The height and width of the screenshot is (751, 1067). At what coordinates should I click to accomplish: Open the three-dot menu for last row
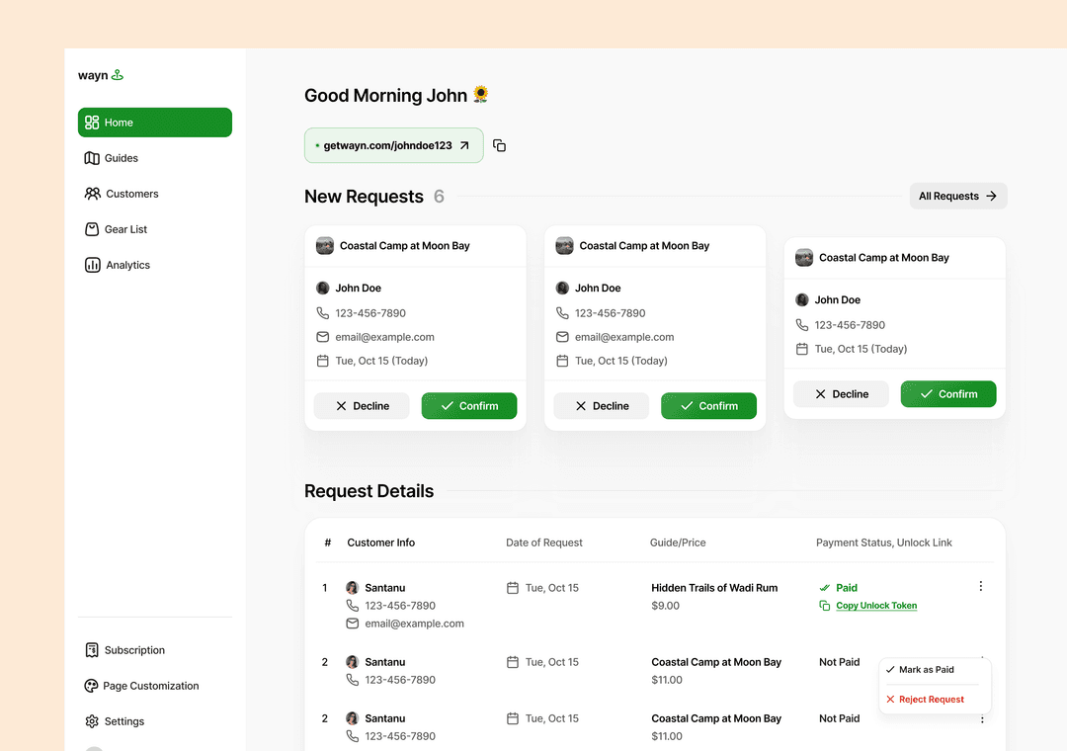point(982,719)
